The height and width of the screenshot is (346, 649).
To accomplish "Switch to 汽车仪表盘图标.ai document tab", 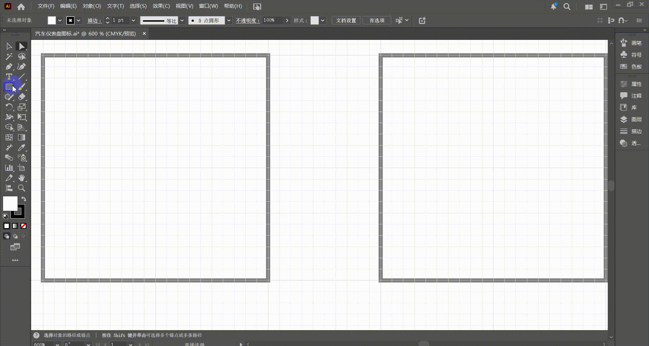I will pos(86,34).
